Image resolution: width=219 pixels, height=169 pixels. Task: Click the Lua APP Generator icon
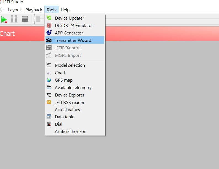pos(49,33)
